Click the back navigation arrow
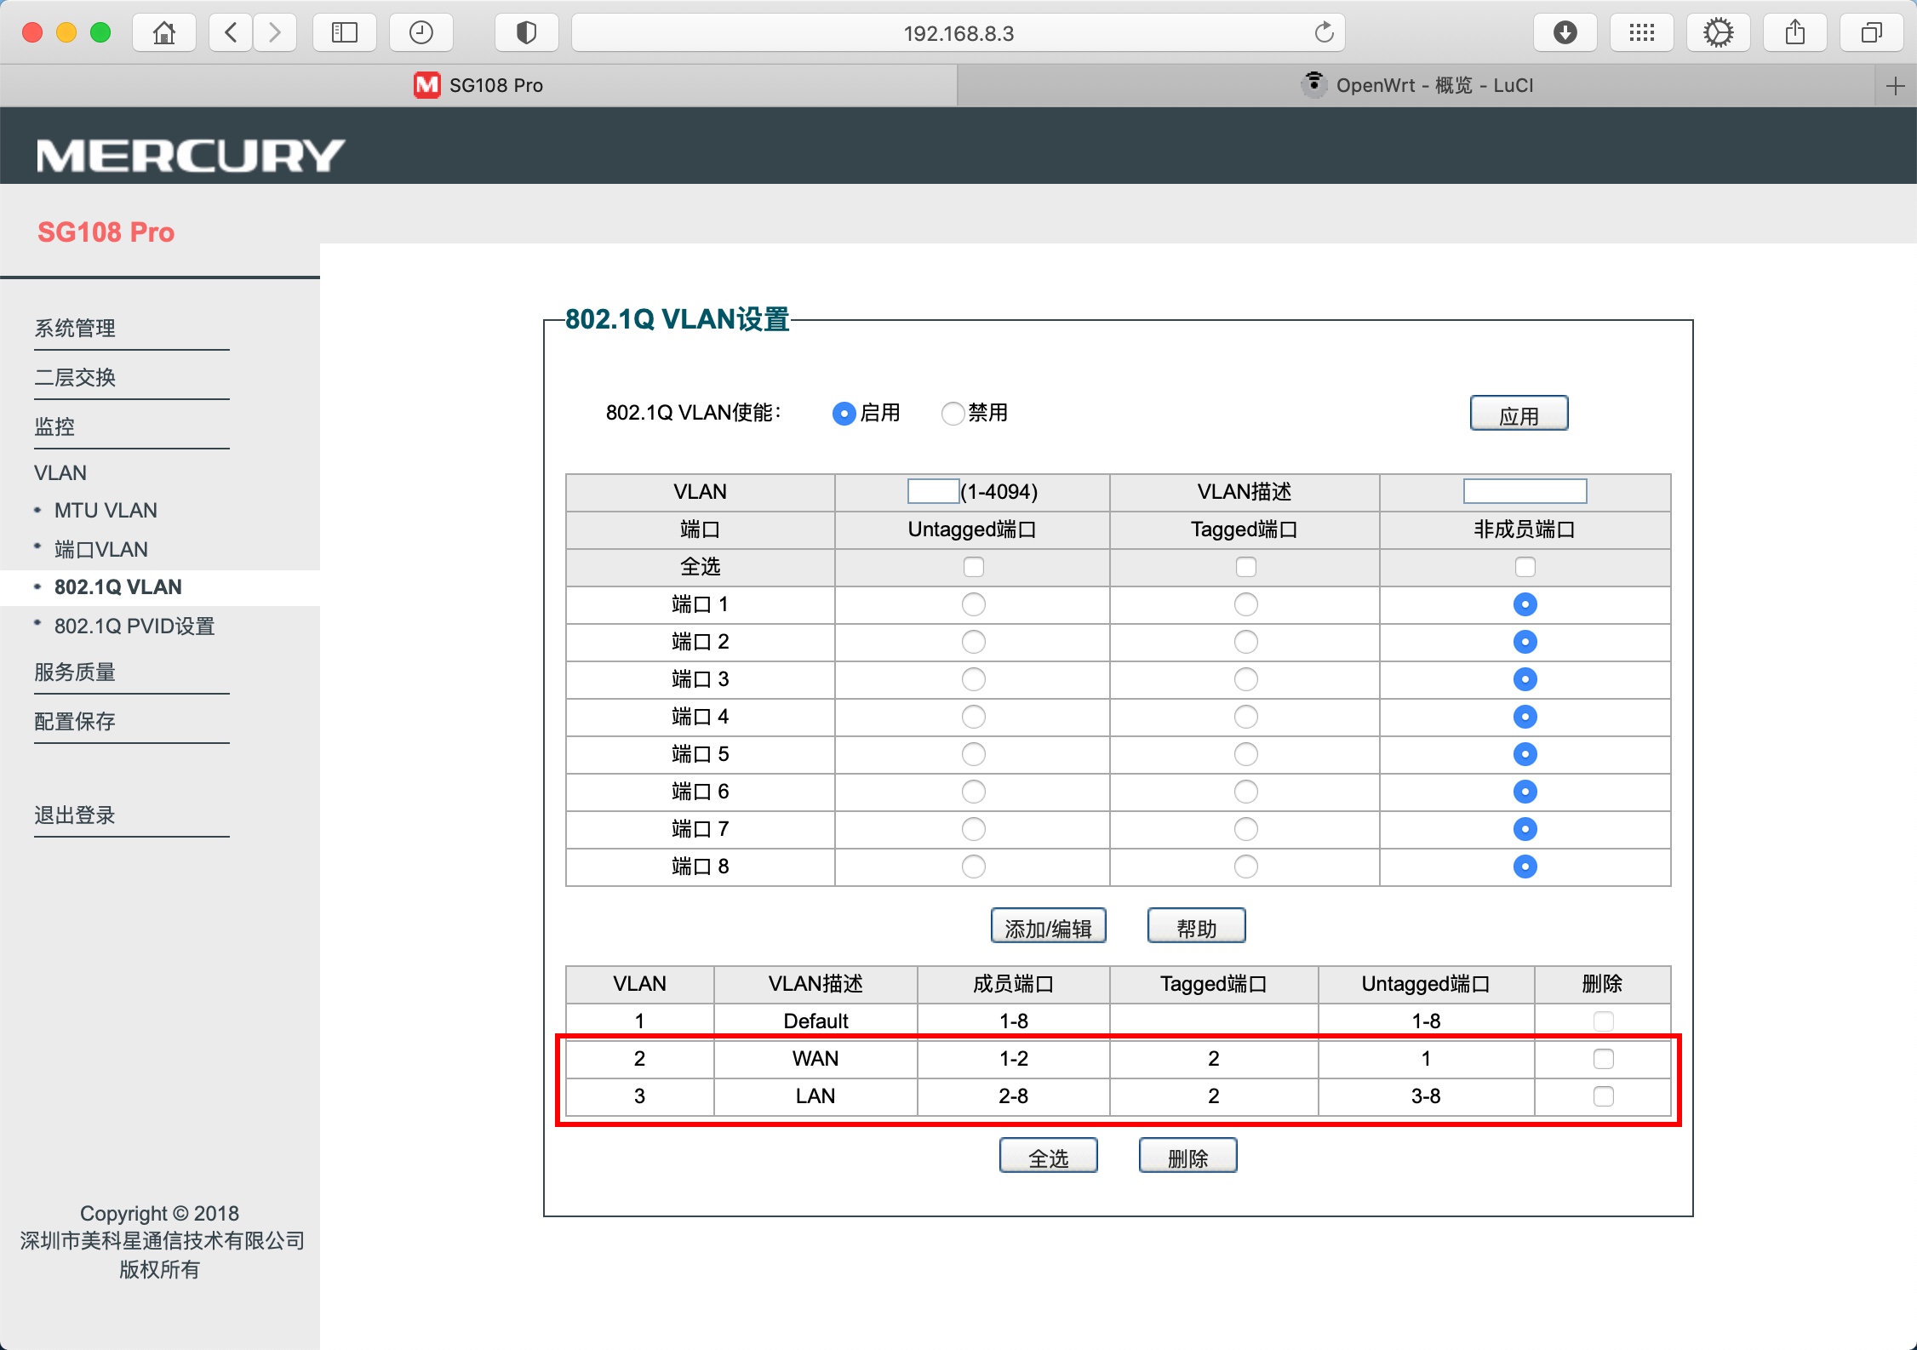The width and height of the screenshot is (1917, 1350). click(229, 32)
